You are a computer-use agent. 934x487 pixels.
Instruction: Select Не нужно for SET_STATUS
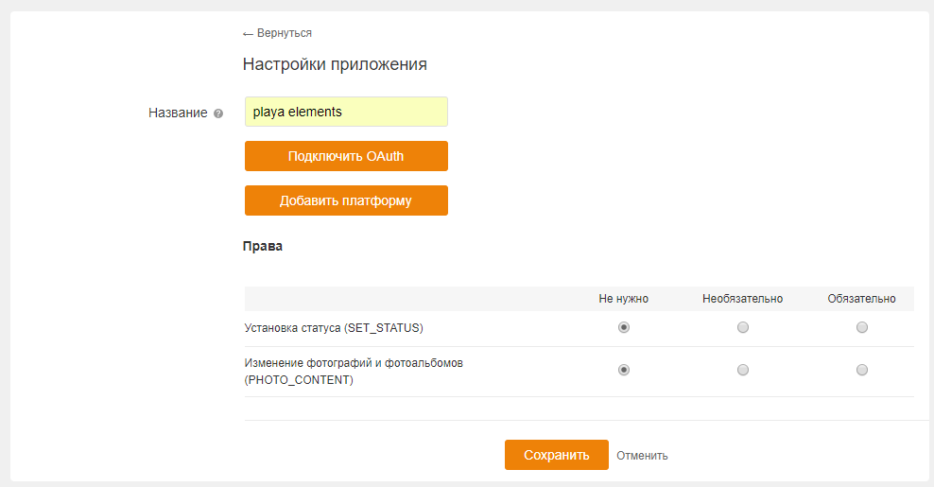pyautogui.click(x=624, y=327)
